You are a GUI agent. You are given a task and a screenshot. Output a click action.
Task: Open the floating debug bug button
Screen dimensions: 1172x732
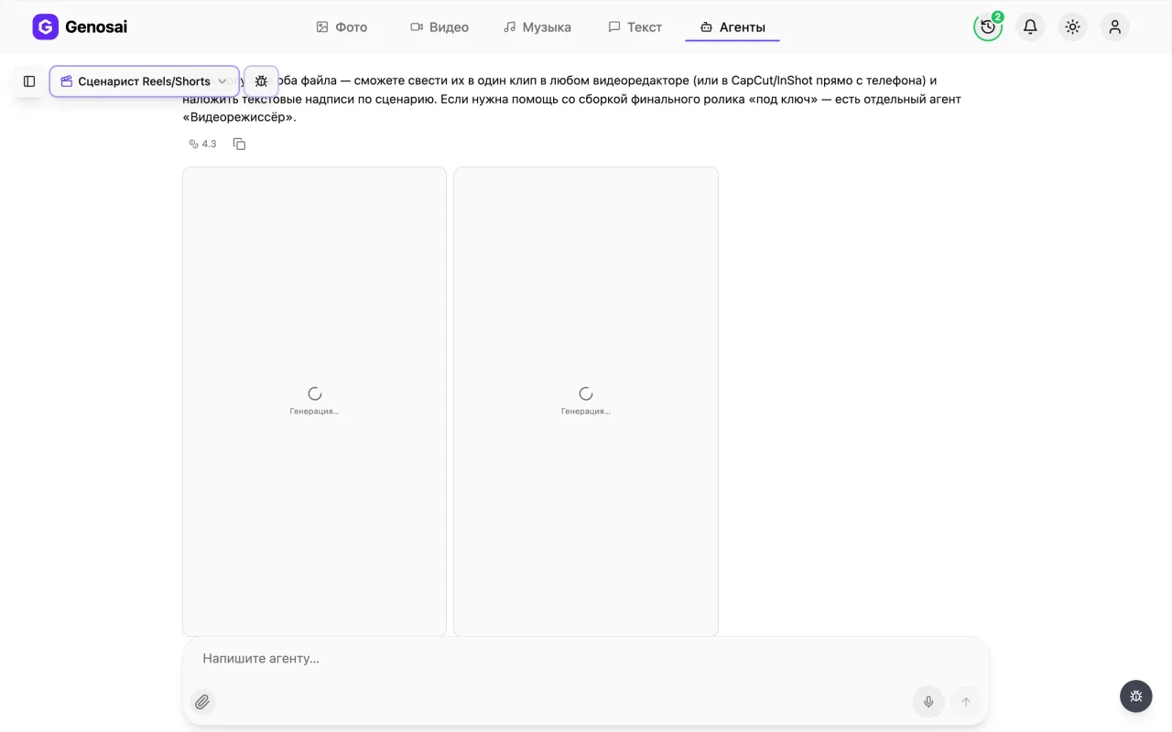click(x=1136, y=696)
